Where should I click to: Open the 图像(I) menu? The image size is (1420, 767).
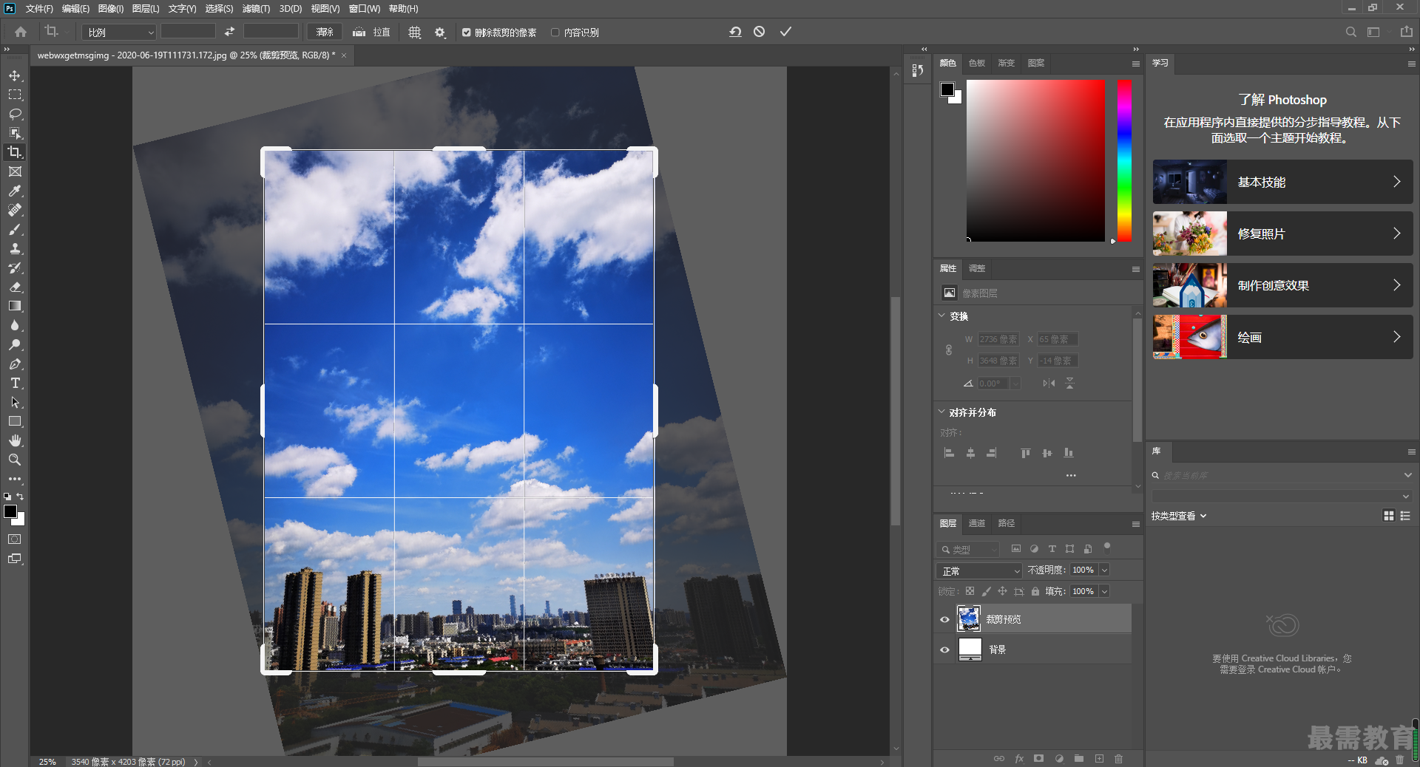point(110,8)
